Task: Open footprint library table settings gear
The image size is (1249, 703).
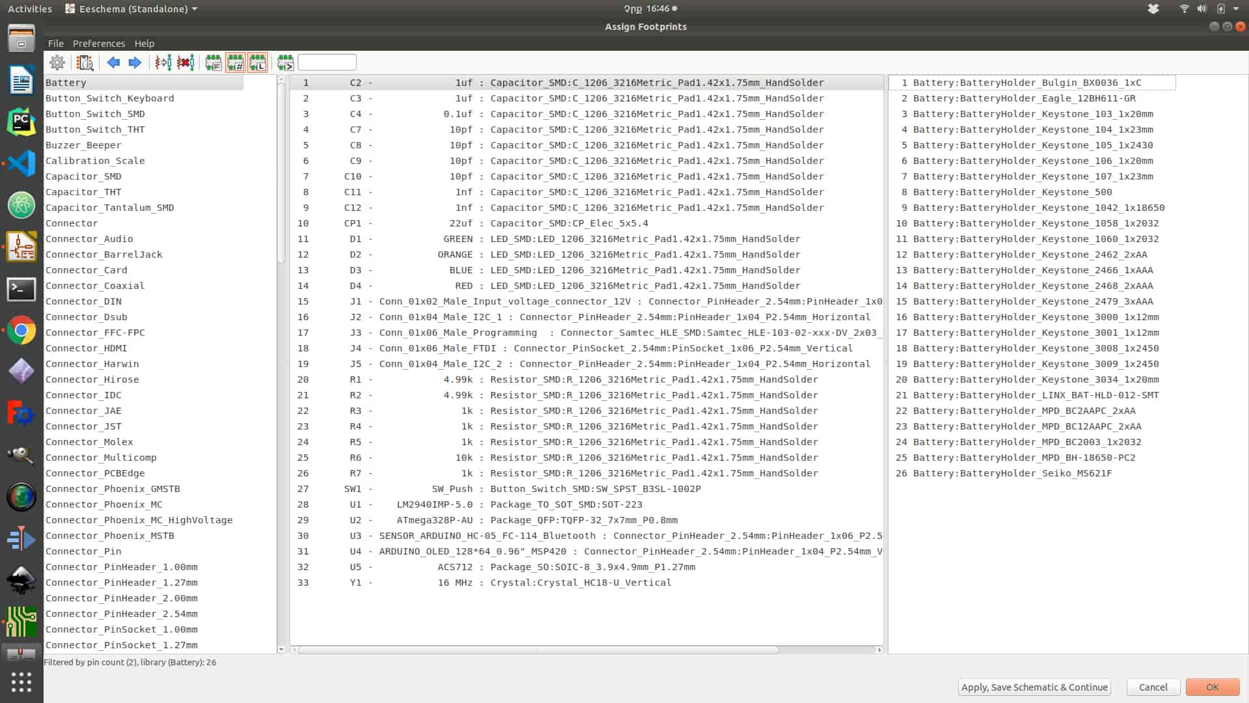Action: pyautogui.click(x=57, y=62)
